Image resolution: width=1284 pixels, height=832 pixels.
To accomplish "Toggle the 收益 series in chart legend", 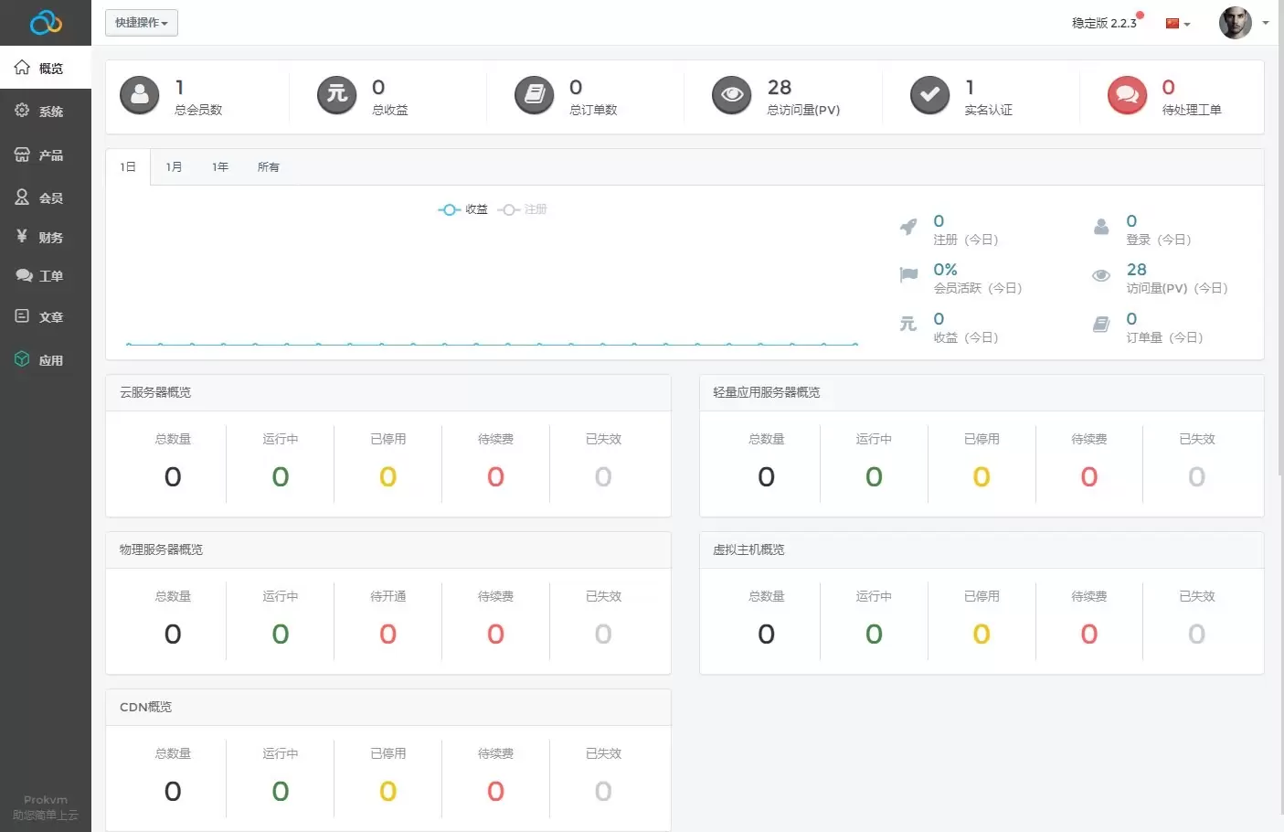I will coord(462,209).
